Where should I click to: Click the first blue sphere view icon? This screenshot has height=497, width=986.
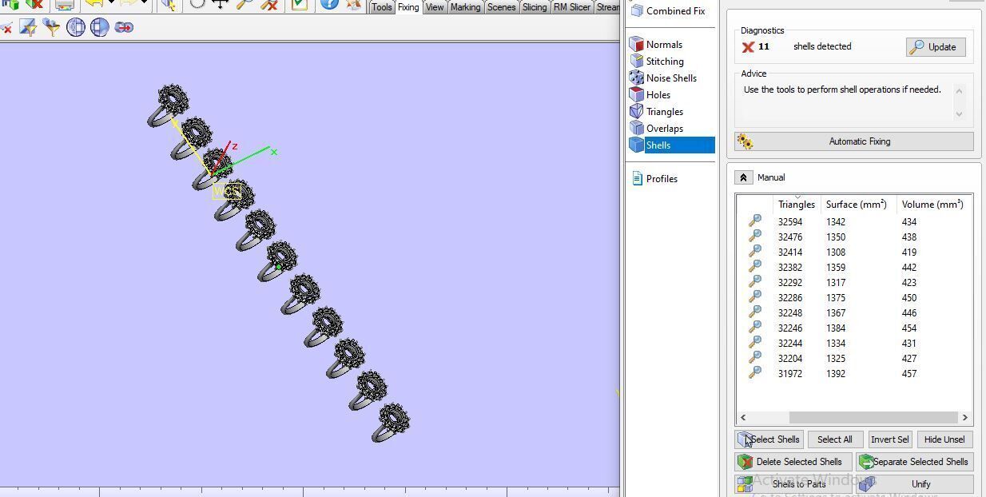coord(76,27)
